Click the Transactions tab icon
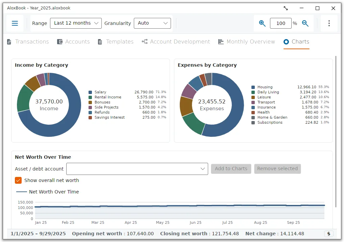 pyautogui.click(x=9, y=41)
